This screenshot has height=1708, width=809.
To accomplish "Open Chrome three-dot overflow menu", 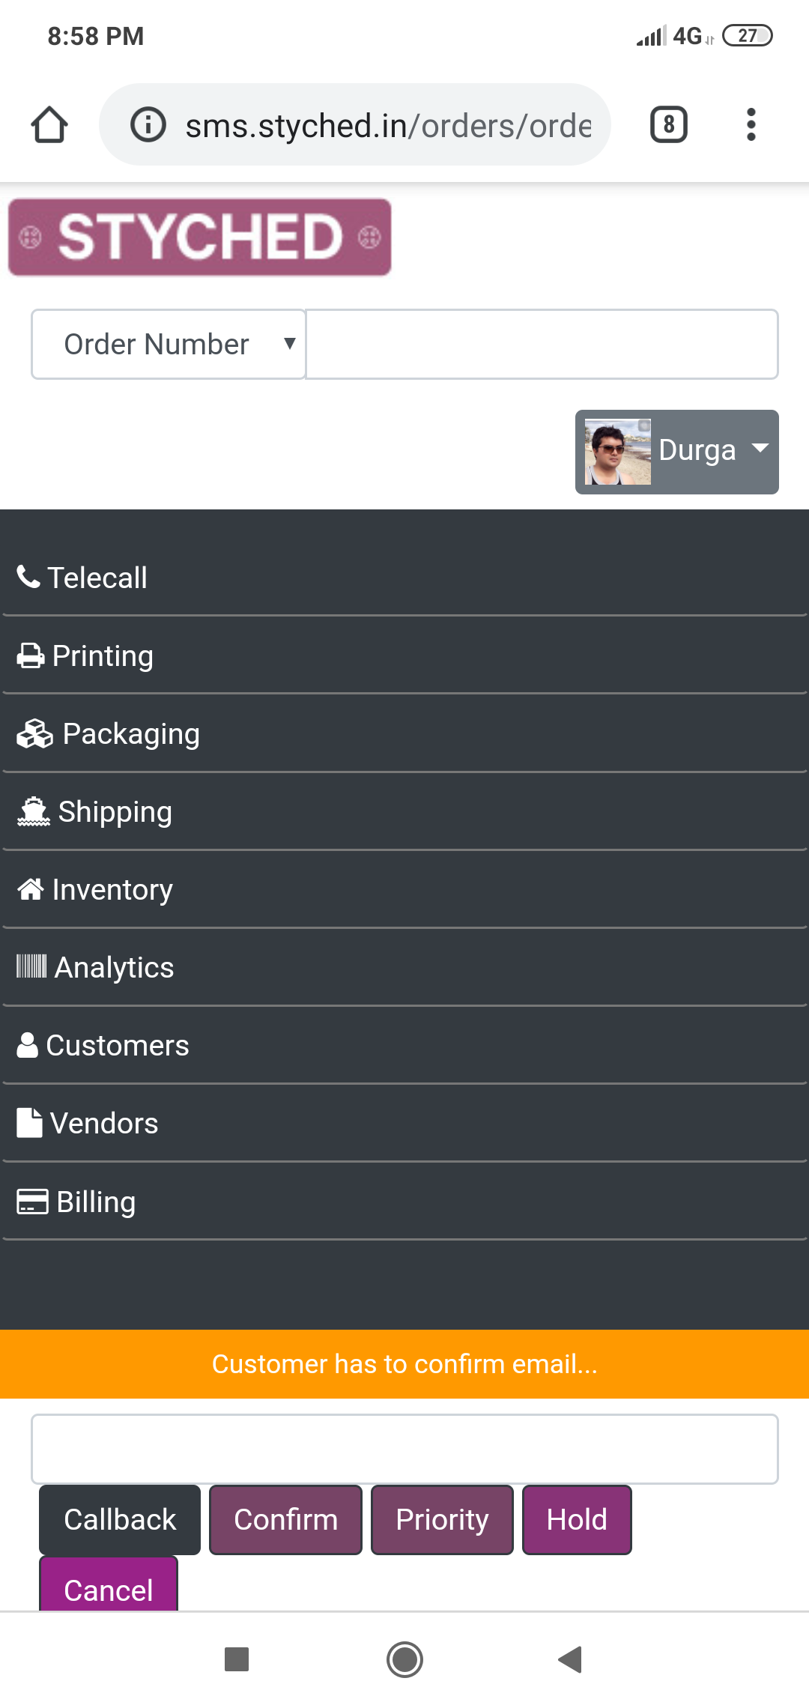I will [751, 124].
